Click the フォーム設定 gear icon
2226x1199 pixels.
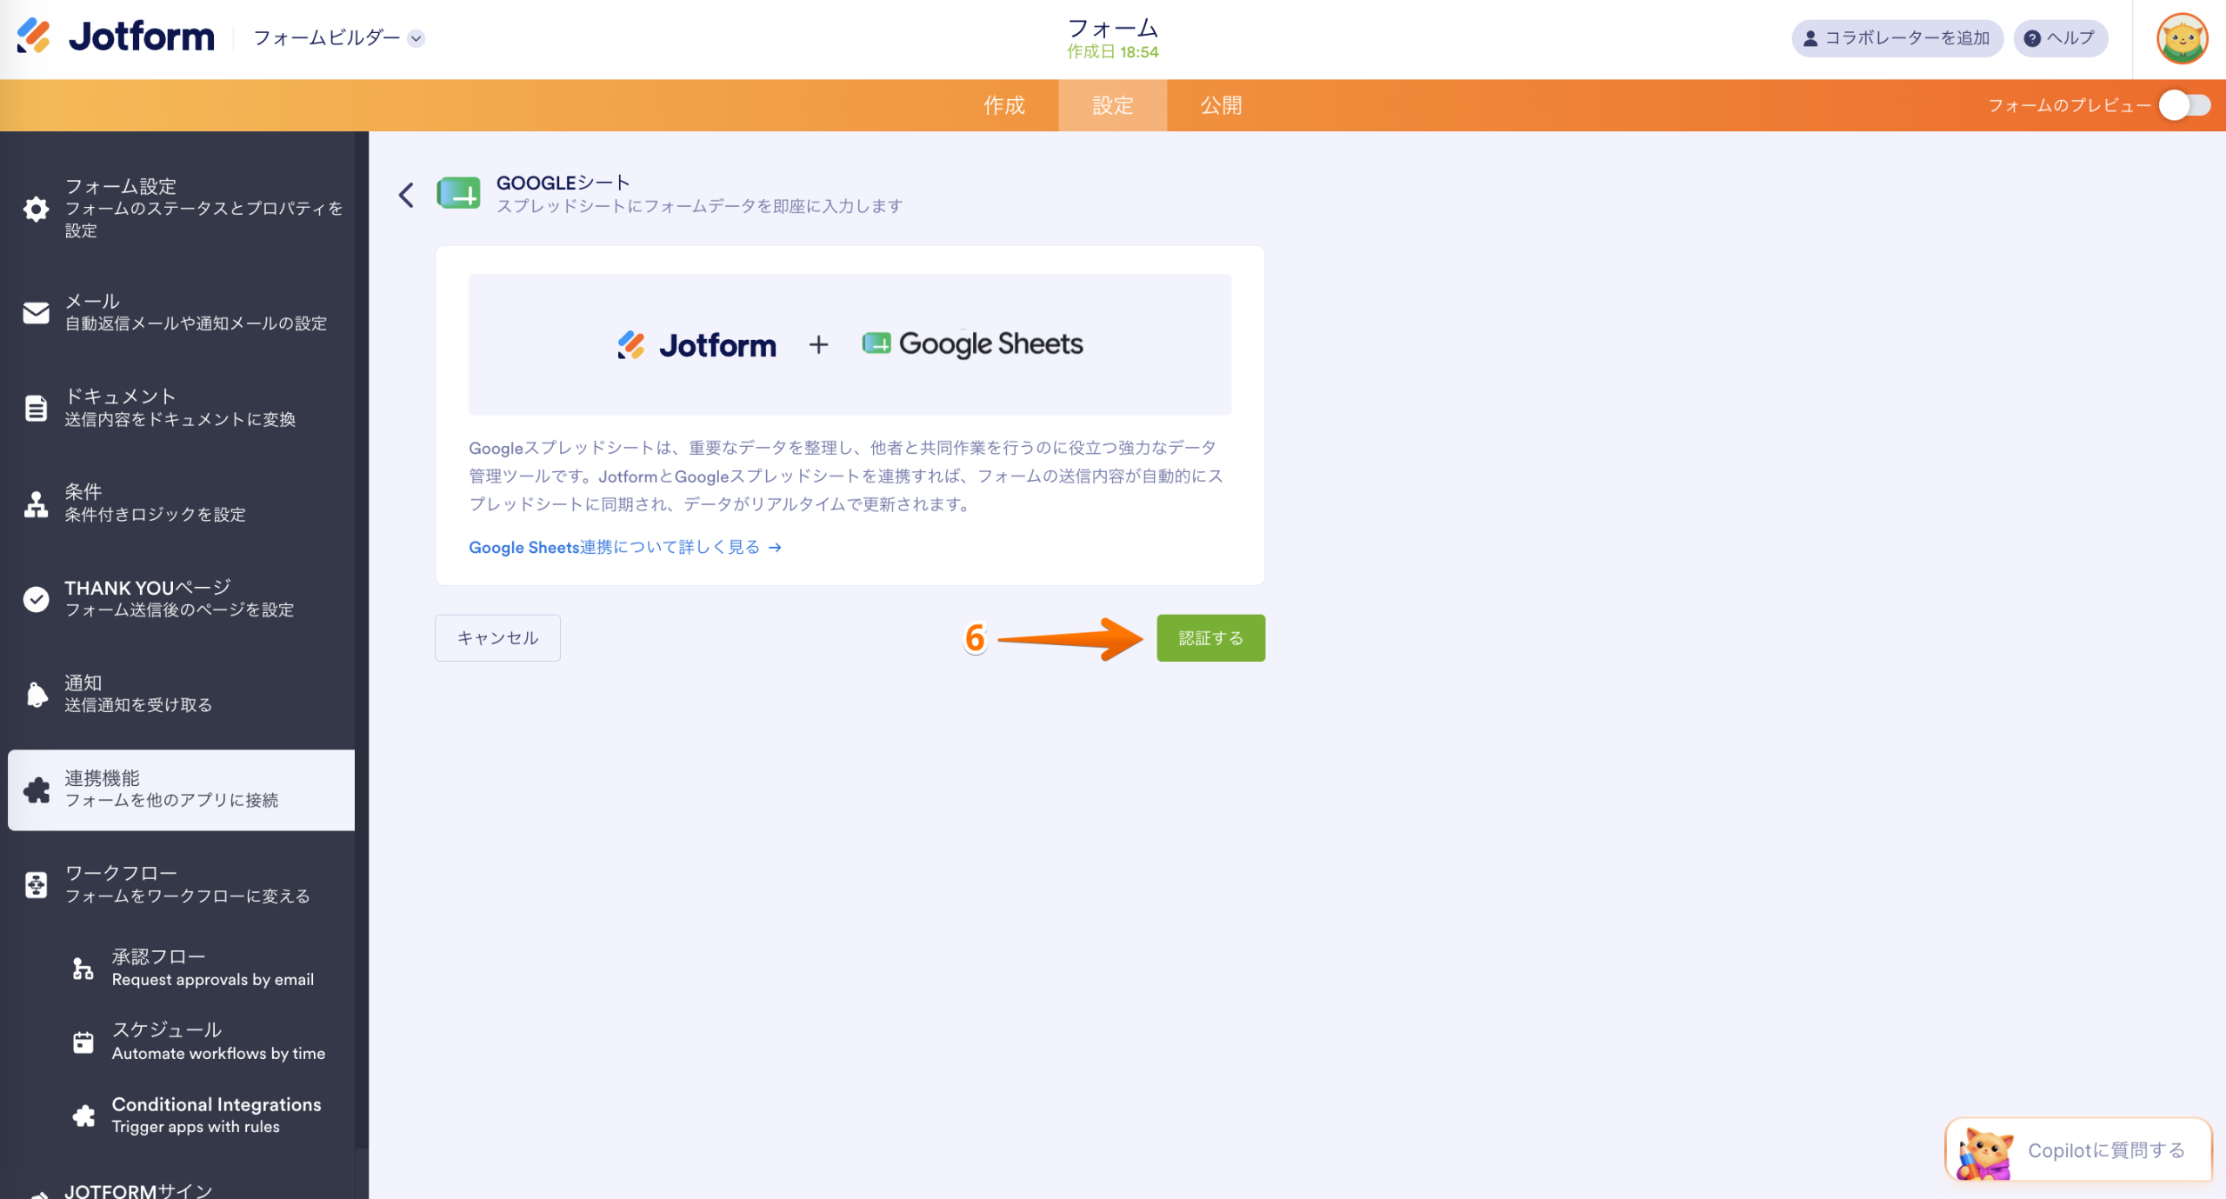click(x=36, y=209)
